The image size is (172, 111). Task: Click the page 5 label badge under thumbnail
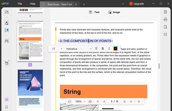pyautogui.click(x=30, y=65)
